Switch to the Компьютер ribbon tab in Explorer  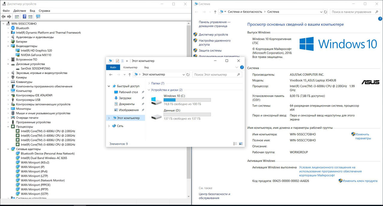point(130,67)
